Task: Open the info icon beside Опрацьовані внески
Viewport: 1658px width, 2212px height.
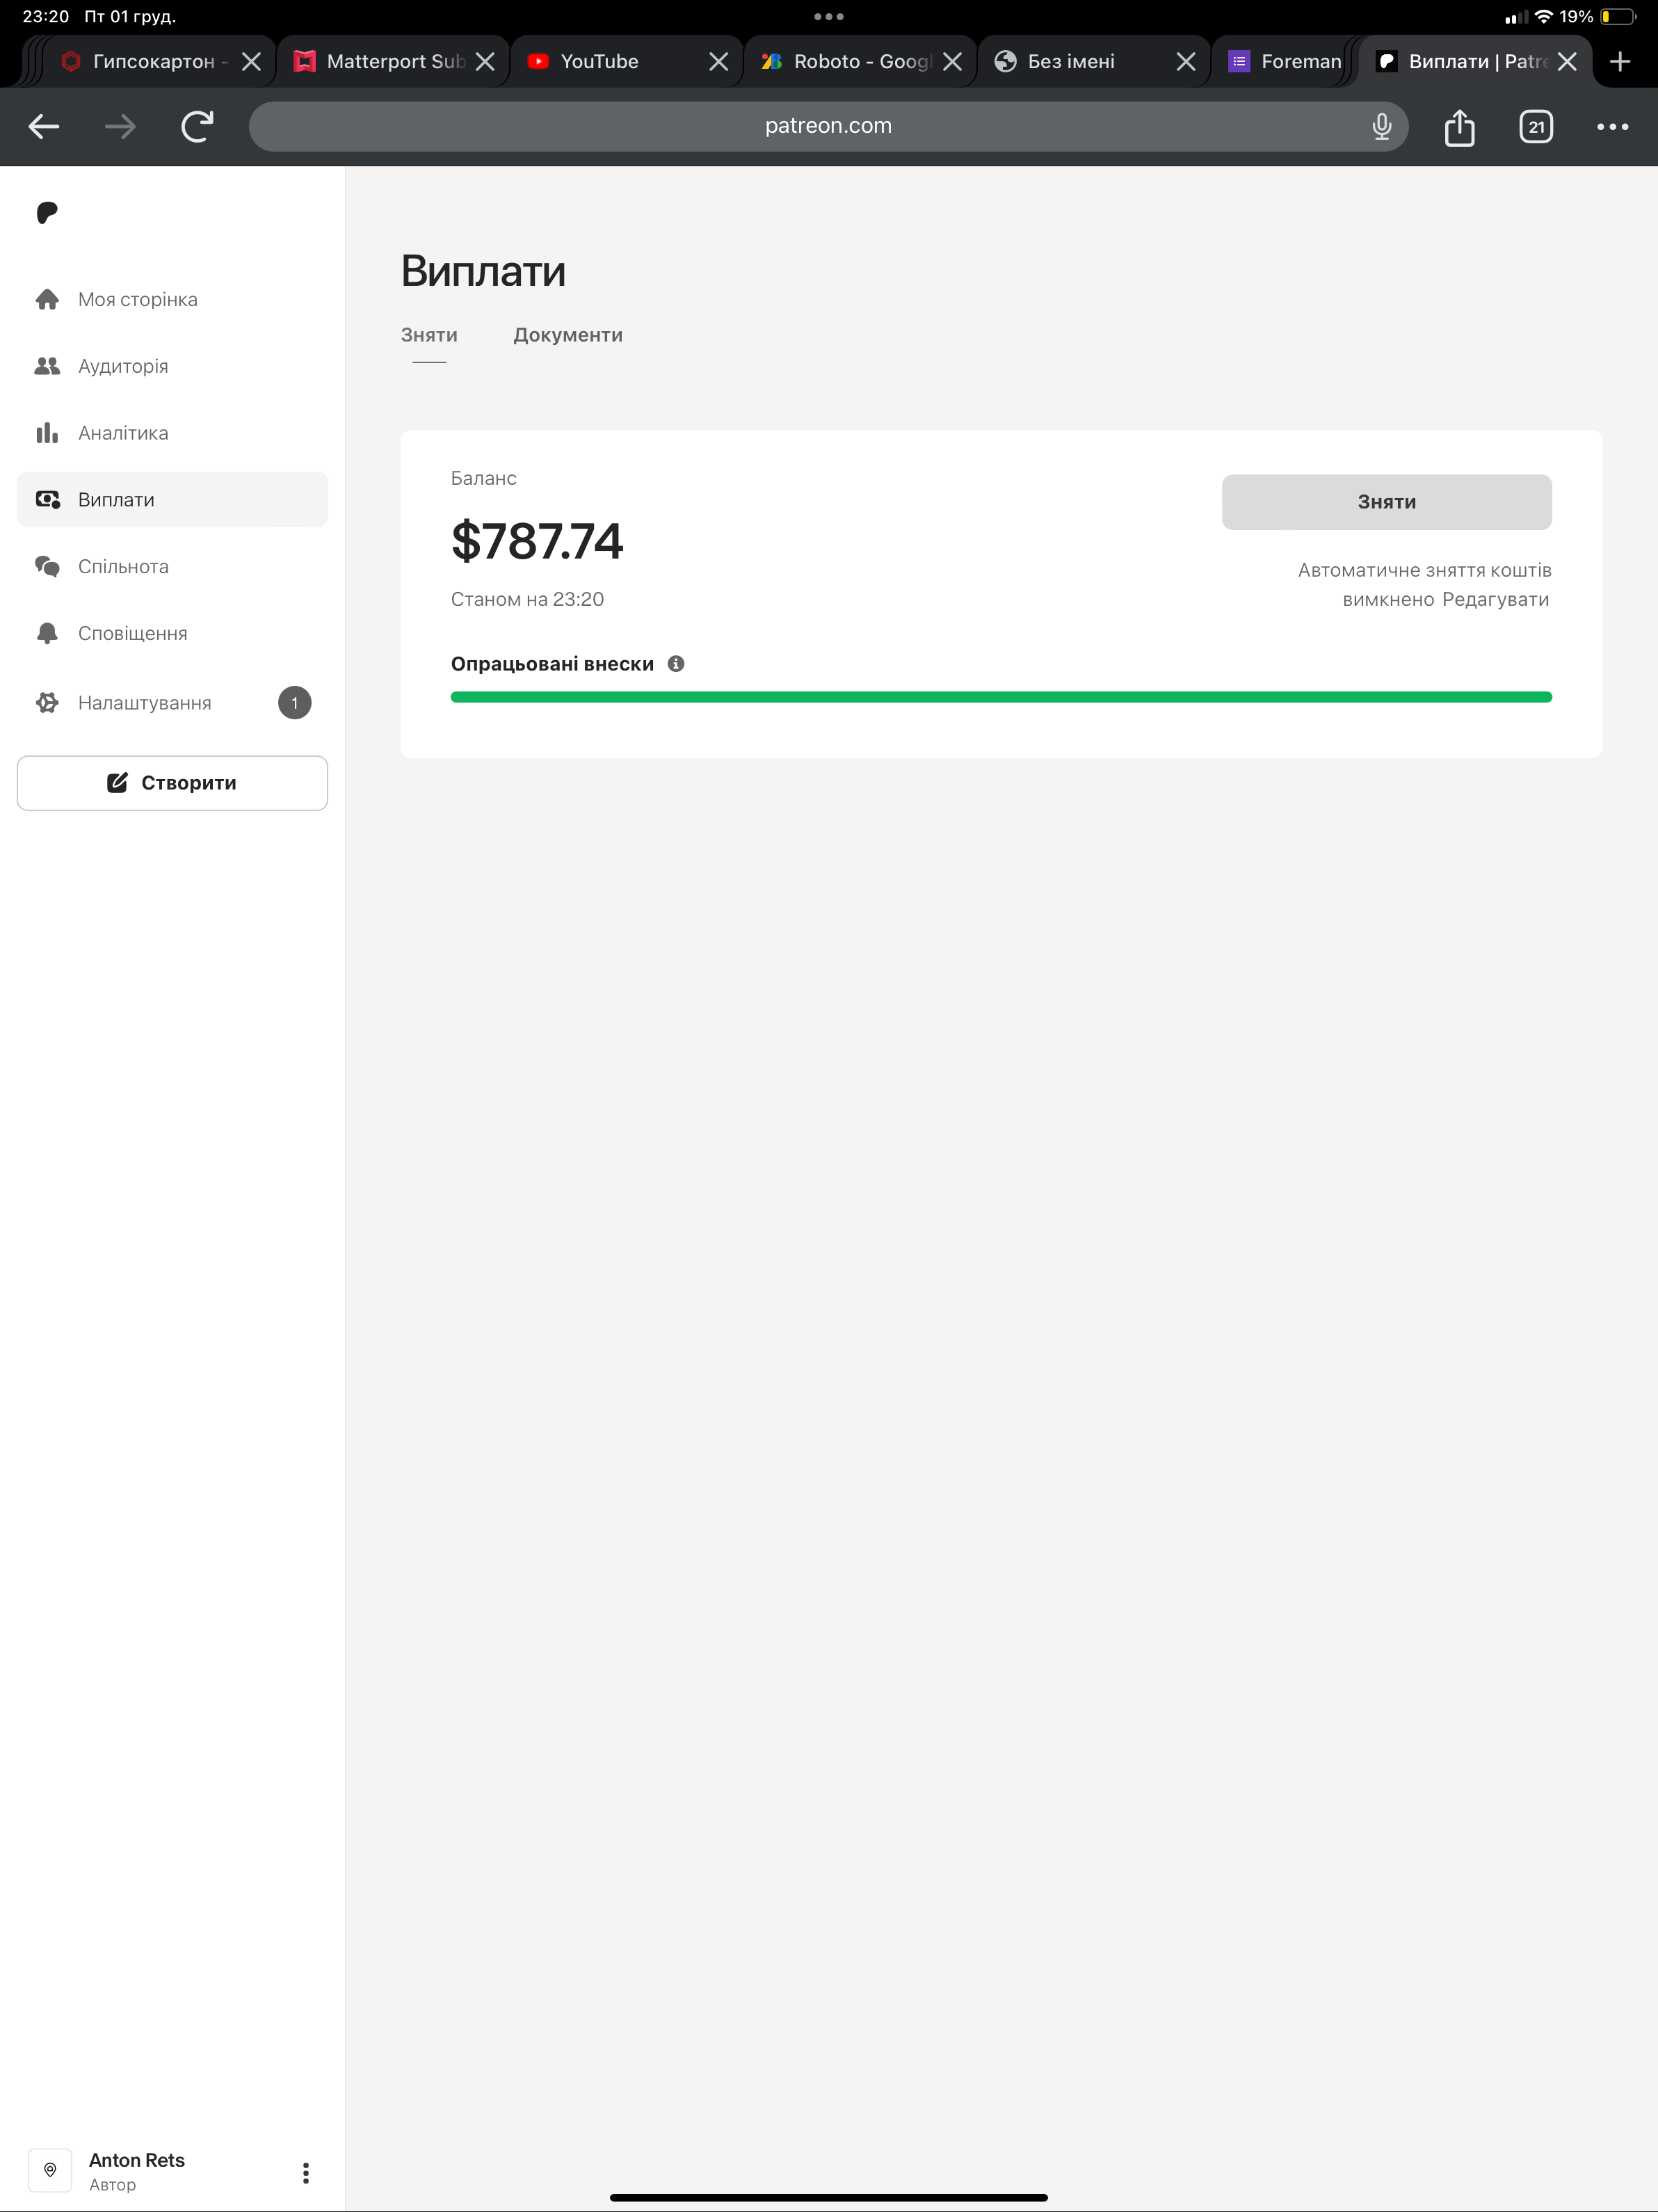Action: [x=676, y=664]
